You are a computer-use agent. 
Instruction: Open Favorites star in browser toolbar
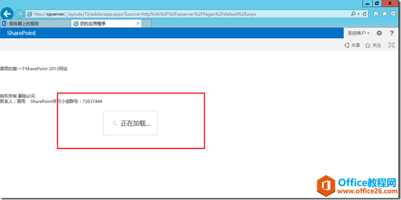click(x=385, y=14)
